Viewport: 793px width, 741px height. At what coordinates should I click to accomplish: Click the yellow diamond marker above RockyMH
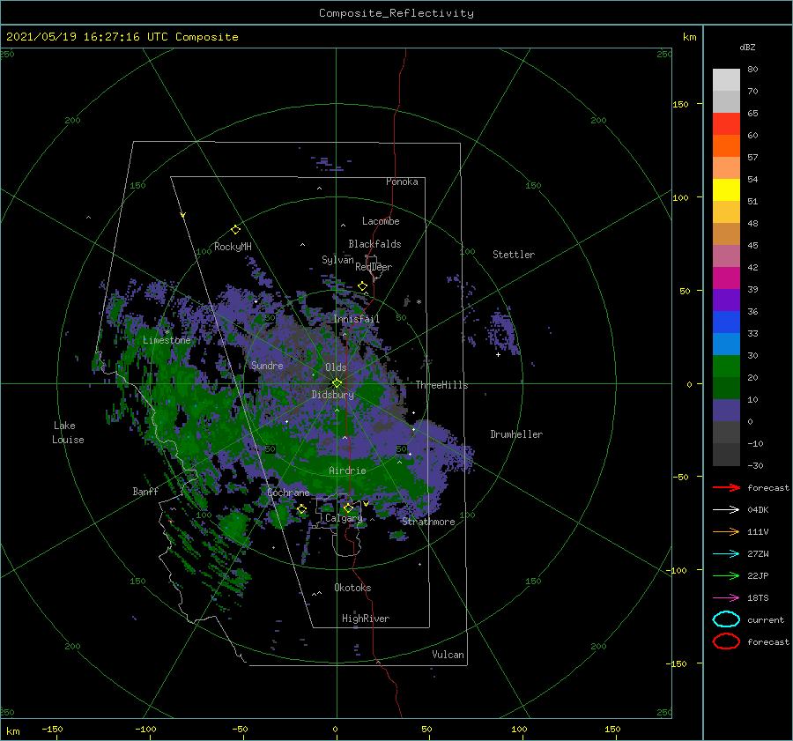(235, 230)
